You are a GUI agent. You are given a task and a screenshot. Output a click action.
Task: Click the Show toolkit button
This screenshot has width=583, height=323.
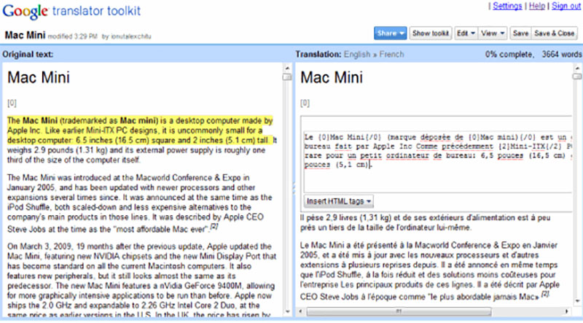point(430,33)
